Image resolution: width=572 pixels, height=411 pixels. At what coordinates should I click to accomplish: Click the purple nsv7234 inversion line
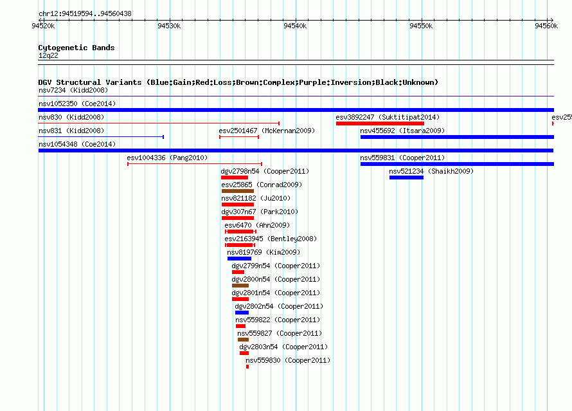[x=296, y=96]
